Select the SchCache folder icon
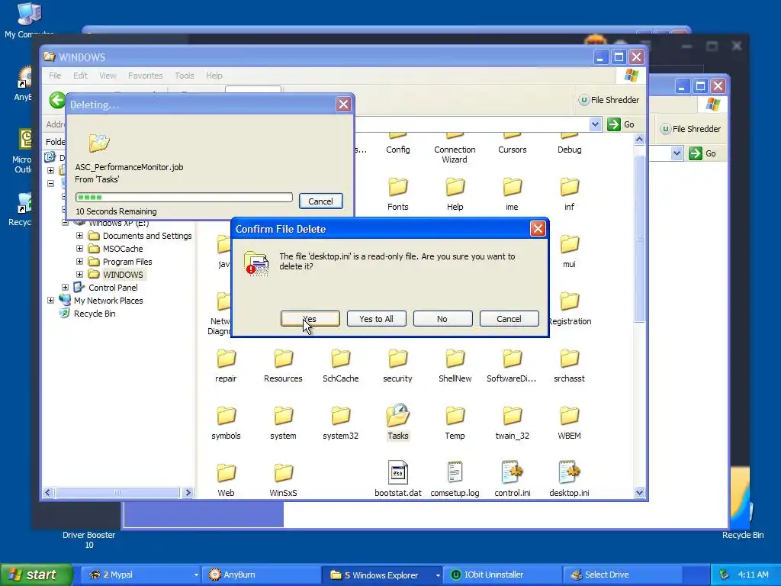This screenshot has width=781, height=586. (x=341, y=359)
